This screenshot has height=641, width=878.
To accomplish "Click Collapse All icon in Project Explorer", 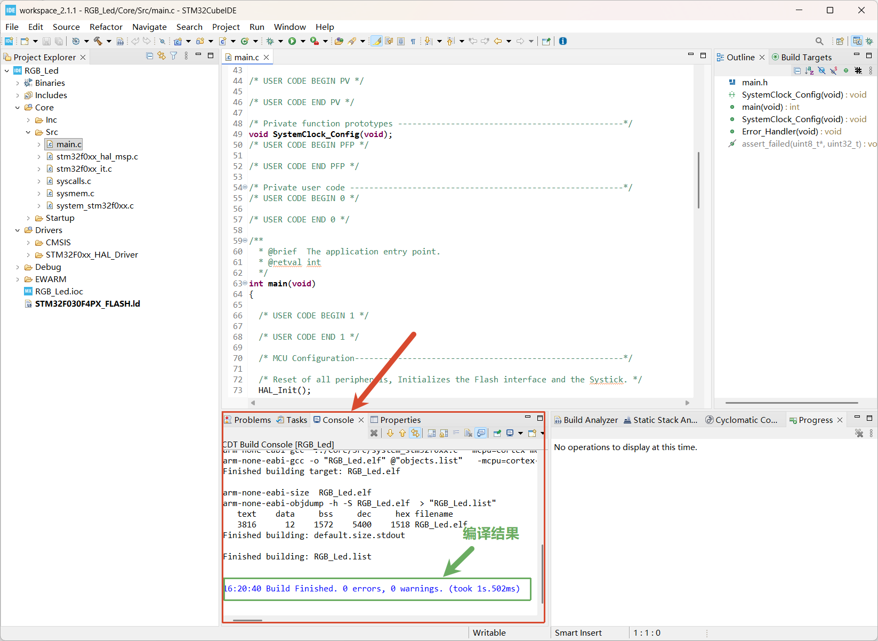I will [x=150, y=56].
